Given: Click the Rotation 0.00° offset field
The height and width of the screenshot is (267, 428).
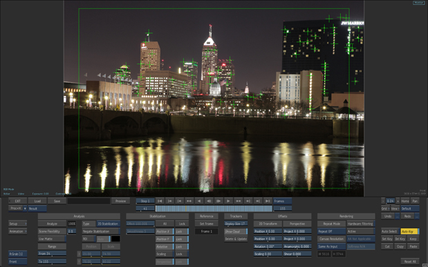Looking at the screenshot, I should point(268,246).
